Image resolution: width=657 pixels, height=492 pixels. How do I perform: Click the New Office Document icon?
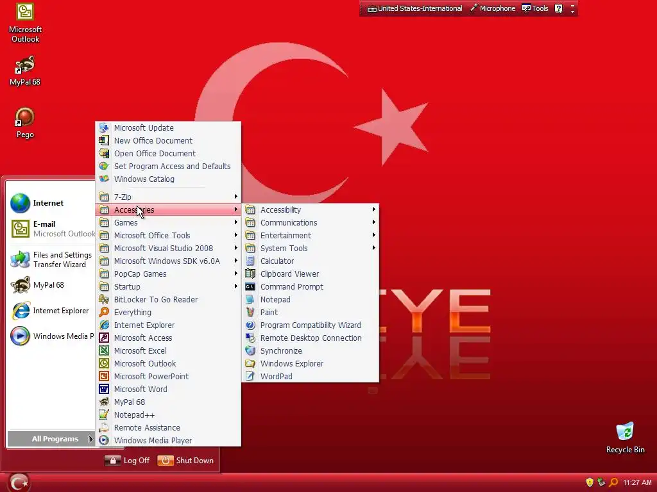point(104,140)
